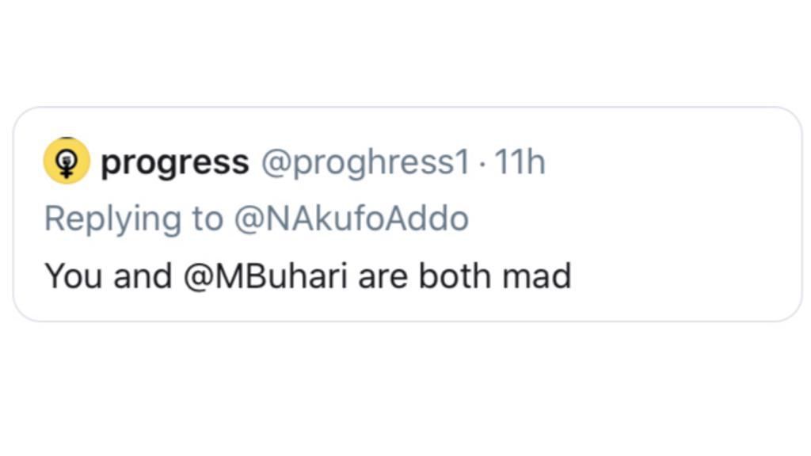Viewport: 811px width, 456px height.
Task: Click the yellow profile avatar icon
Action: pyautogui.click(x=67, y=161)
